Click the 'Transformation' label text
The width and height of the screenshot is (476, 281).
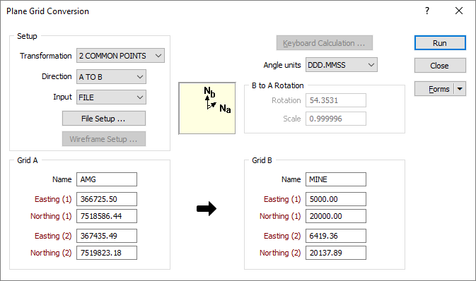coord(46,56)
